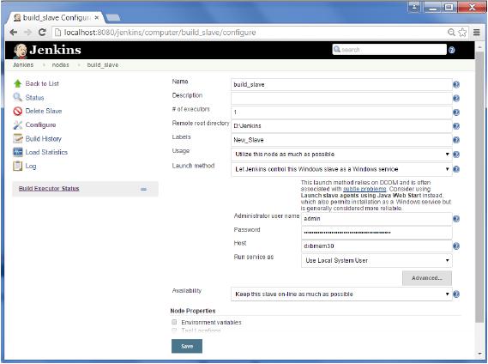
Task: Open the Back to List link
Action: click(42, 83)
